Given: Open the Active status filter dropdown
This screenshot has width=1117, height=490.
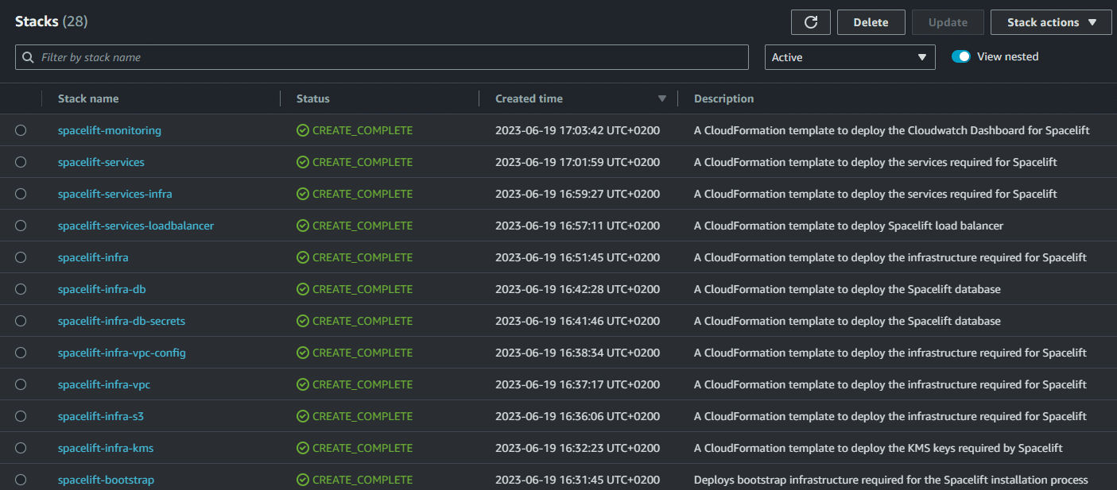Looking at the screenshot, I should coord(849,56).
